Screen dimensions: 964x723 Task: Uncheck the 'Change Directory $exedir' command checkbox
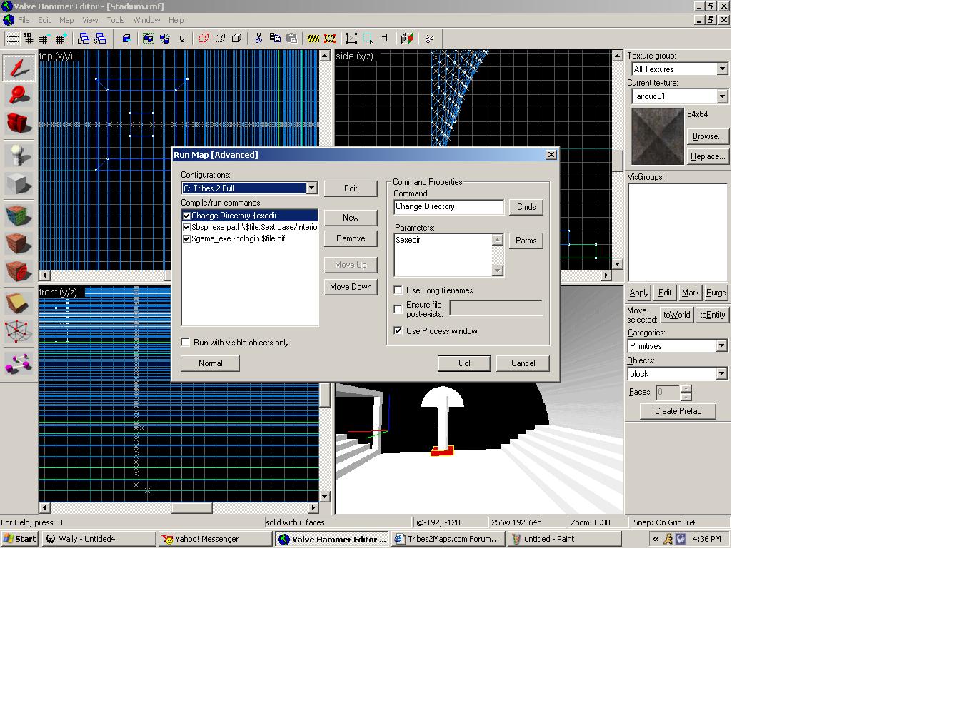(x=186, y=216)
